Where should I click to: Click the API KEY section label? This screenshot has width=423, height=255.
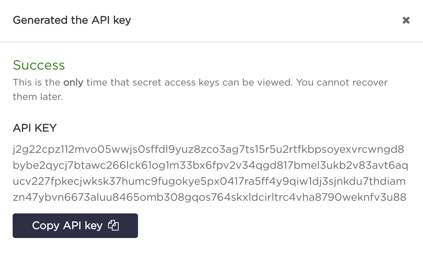35,128
